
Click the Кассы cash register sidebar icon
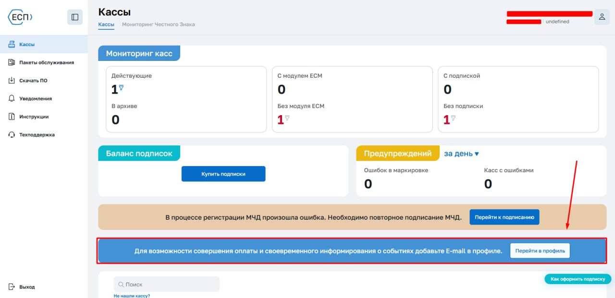coord(12,45)
